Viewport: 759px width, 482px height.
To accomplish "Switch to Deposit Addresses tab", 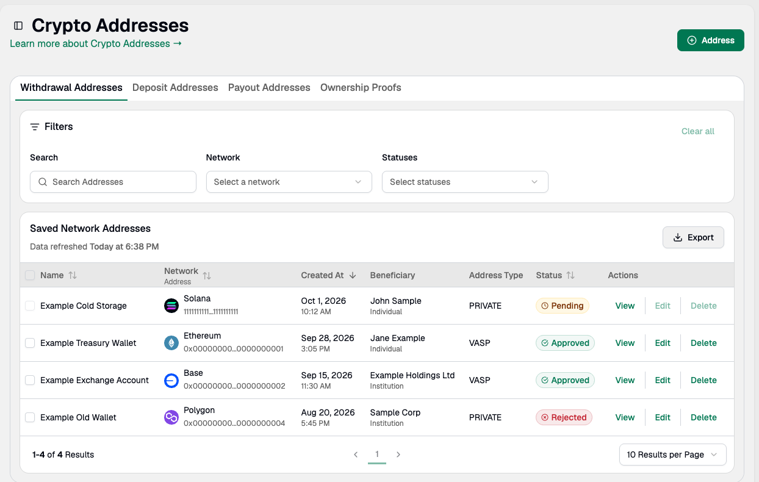I will click(x=175, y=88).
